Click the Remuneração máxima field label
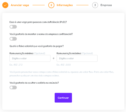This screenshot has width=126, height=112. click(x=69, y=53)
